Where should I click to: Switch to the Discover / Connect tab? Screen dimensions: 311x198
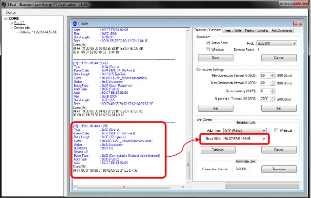pyautogui.click(x=207, y=30)
